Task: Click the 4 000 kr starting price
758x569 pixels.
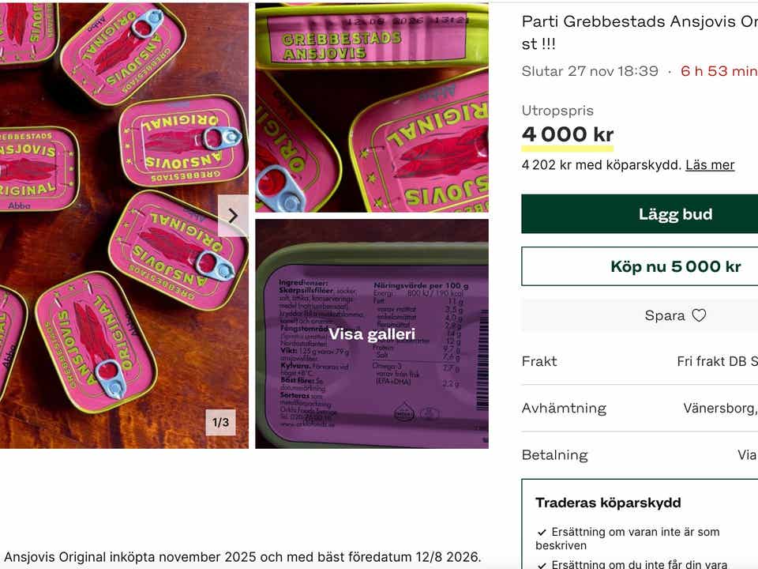Action: tap(568, 134)
